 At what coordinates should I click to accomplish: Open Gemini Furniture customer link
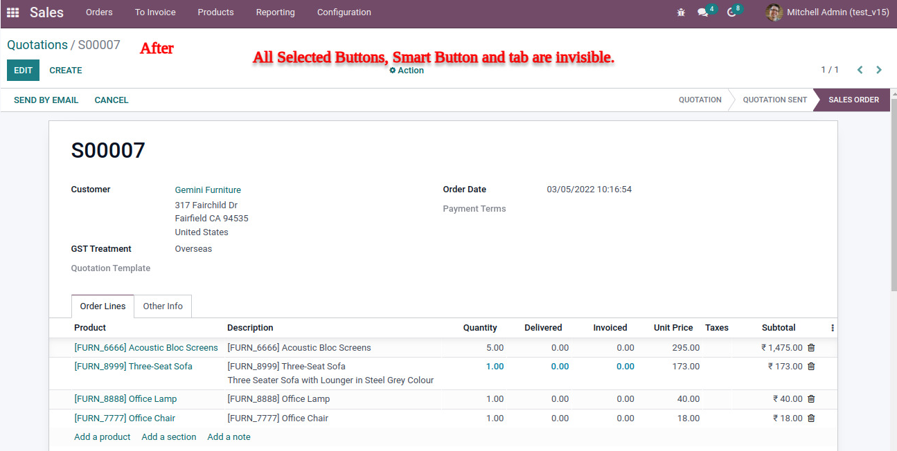click(x=208, y=190)
